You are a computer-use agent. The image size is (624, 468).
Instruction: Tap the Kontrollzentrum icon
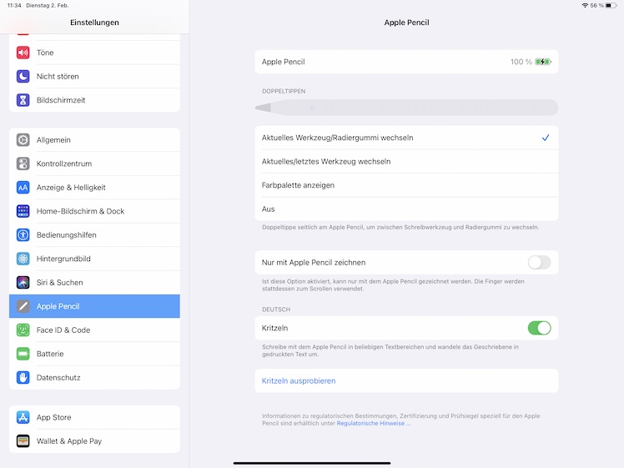tap(23, 164)
